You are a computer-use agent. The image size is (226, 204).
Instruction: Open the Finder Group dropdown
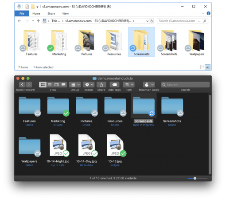click(x=75, y=85)
